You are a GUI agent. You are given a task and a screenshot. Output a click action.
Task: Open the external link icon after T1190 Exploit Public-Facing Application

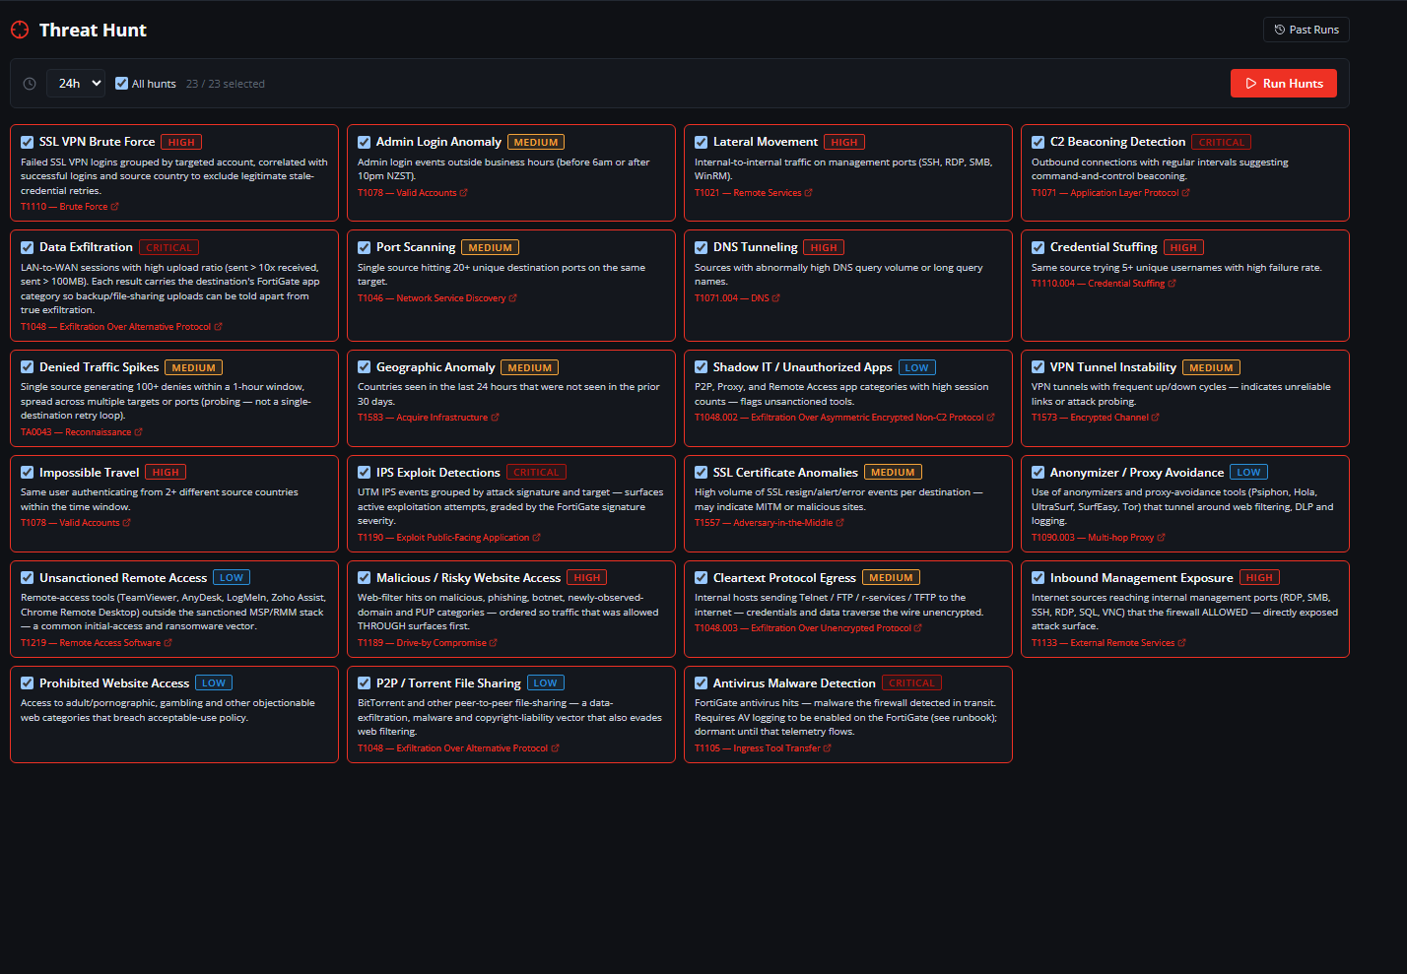click(x=537, y=538)
